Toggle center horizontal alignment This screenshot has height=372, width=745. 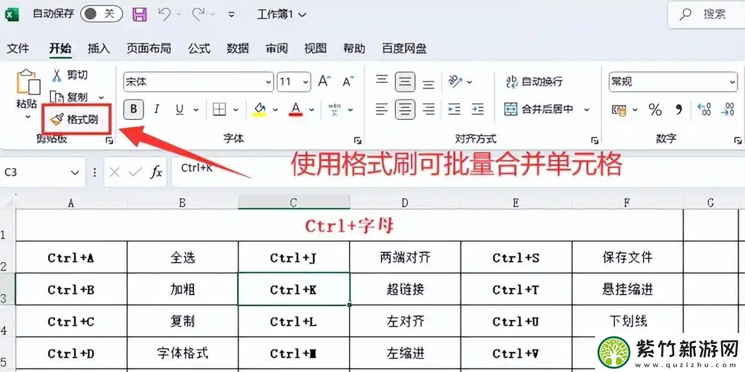[405, 109]
